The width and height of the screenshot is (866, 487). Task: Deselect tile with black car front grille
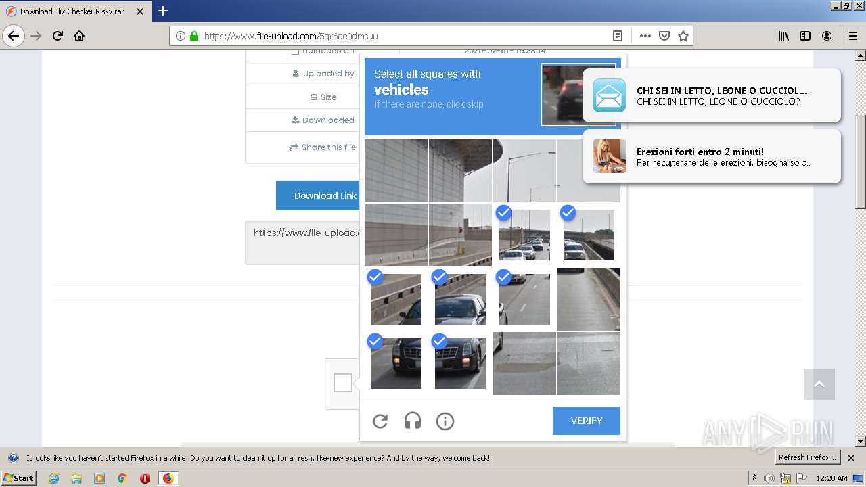[x=460, y=363]
